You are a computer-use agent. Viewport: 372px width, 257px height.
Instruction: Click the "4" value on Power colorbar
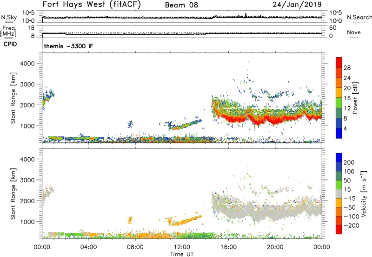(345, 128)
